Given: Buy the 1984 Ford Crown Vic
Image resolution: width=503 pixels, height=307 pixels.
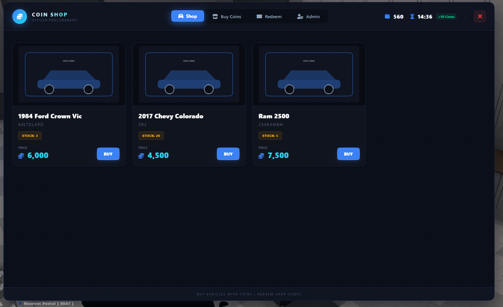Looking at the screenshot, I should tap(108, 154).
